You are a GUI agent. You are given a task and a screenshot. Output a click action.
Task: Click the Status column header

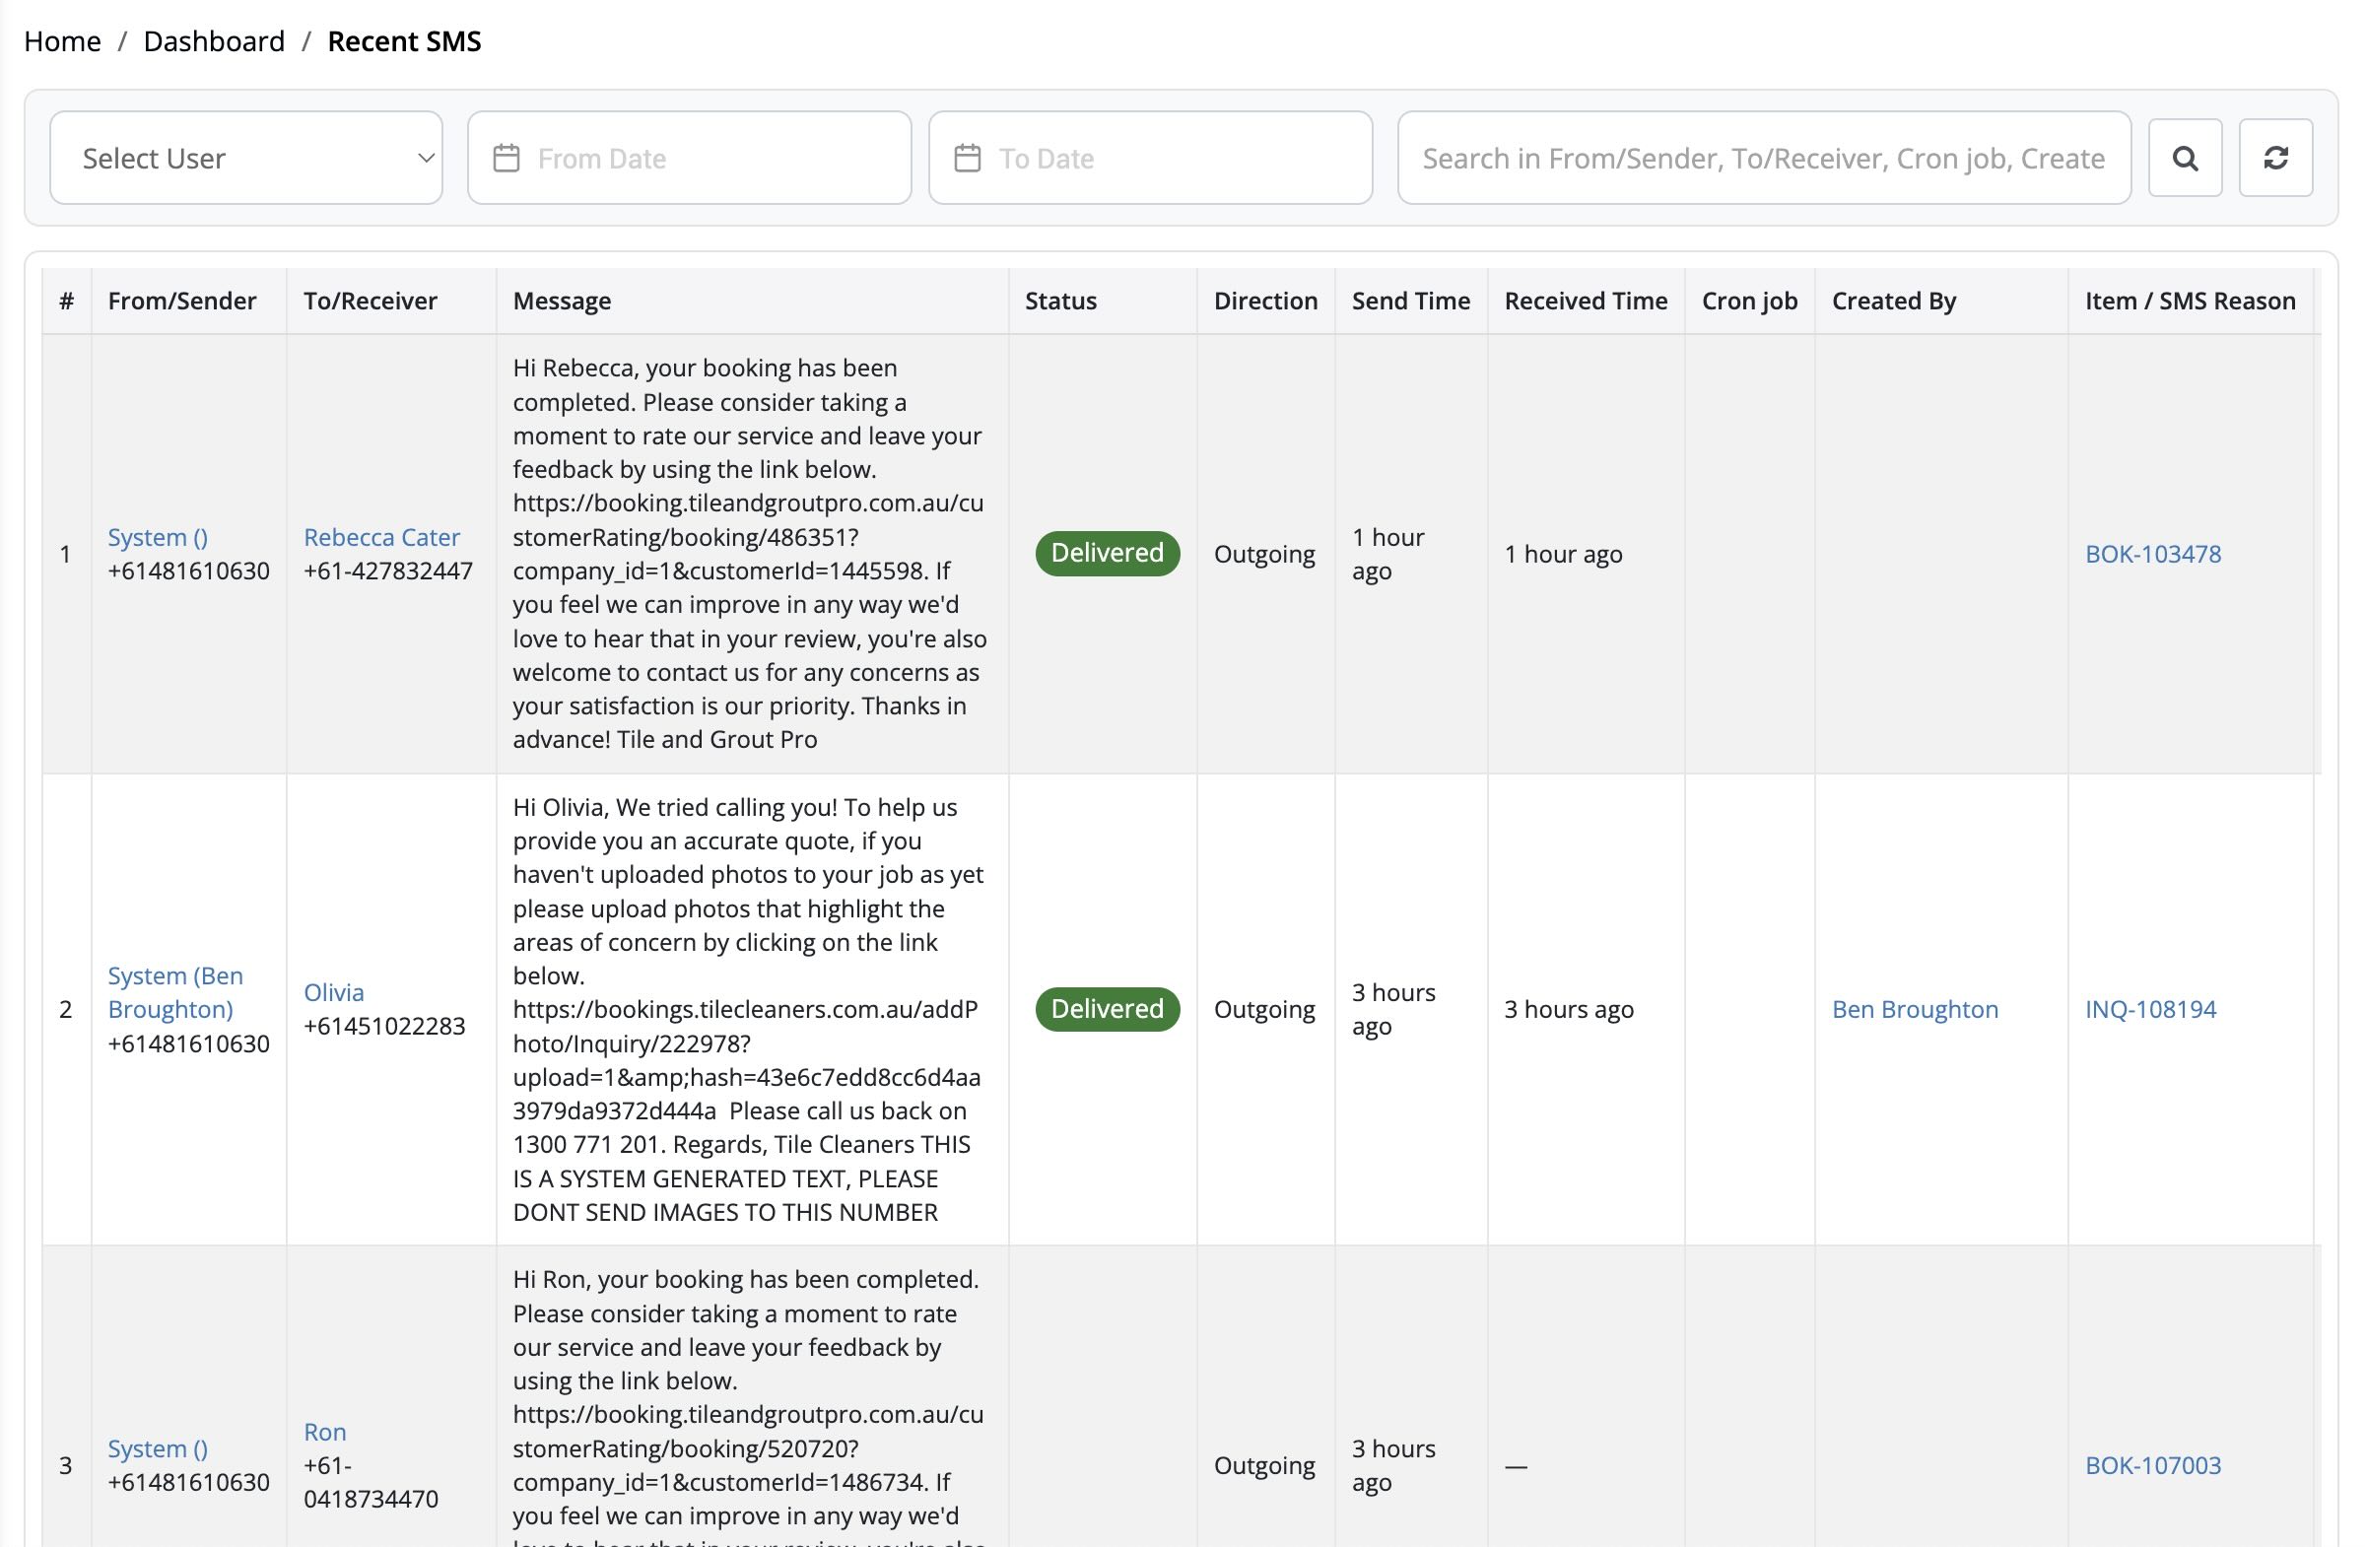(1060, 301)
